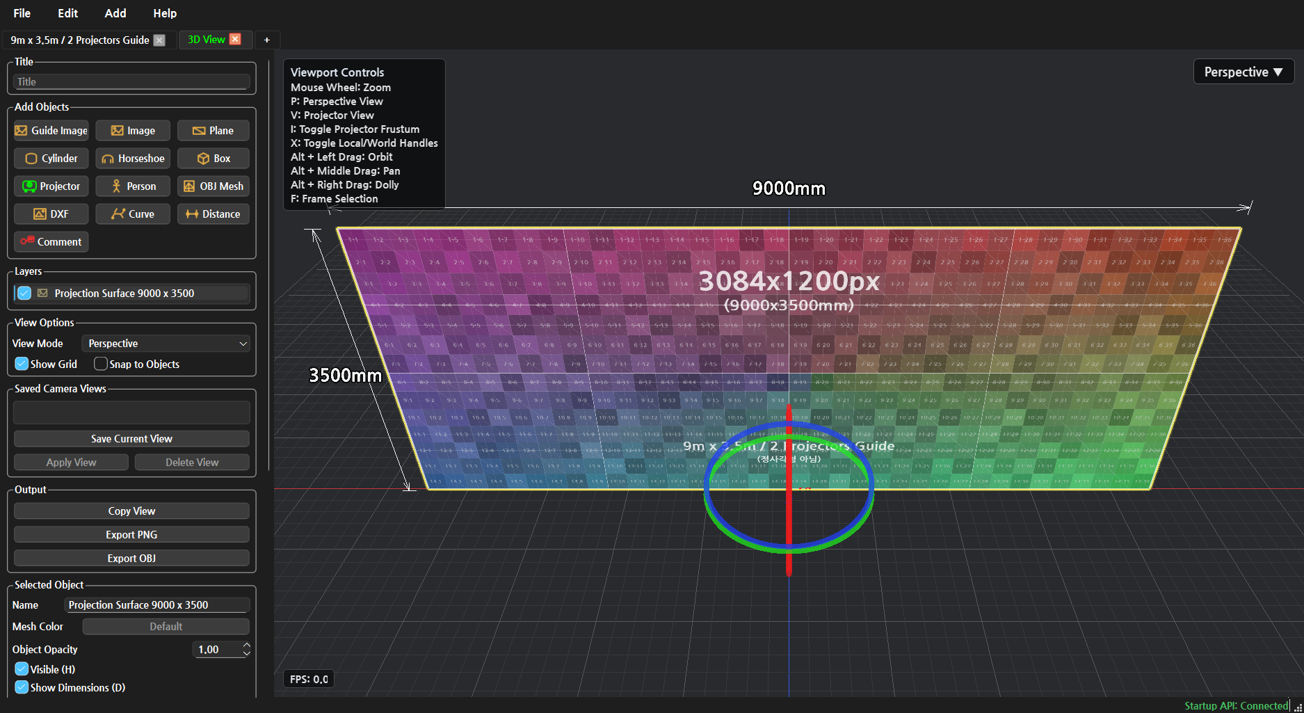
Task: Click Save Current View button
Action: point(131,439)
